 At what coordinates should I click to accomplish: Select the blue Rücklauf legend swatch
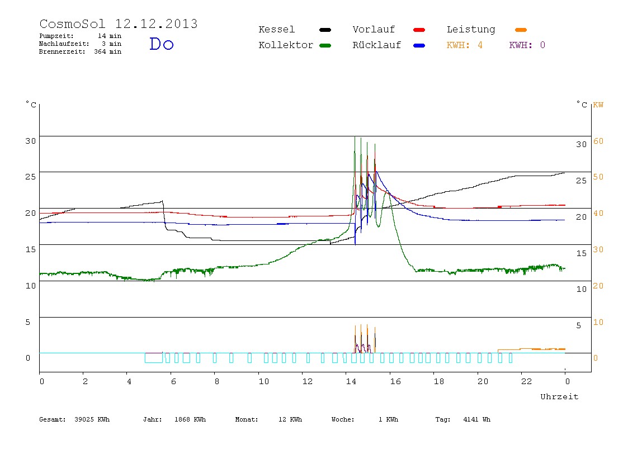click(419, 45)
